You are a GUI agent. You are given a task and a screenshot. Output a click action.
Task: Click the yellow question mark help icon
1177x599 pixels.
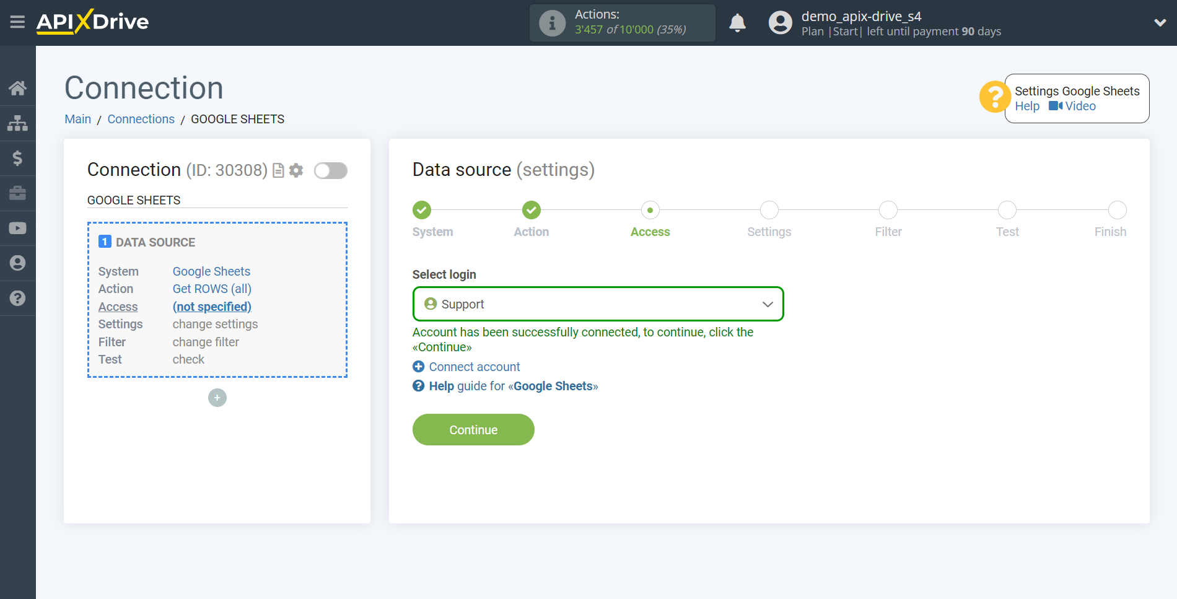[994, 97]
